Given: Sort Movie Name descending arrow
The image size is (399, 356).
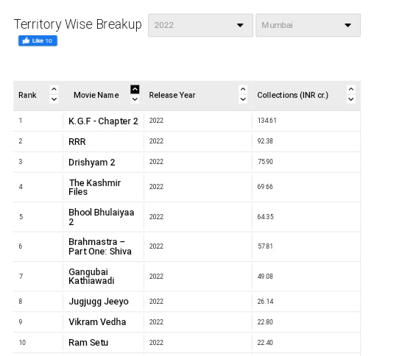Looking at the screenshot, I should 135,99.
